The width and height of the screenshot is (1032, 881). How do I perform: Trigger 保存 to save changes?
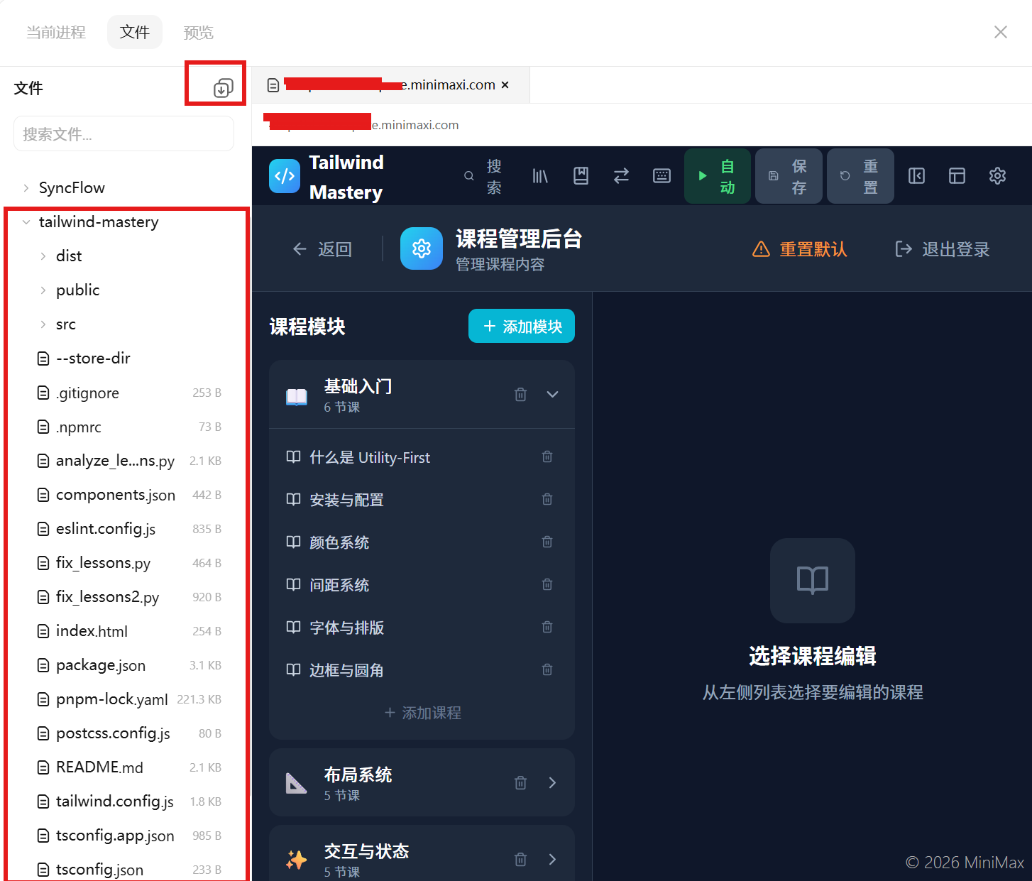[789, 176]
